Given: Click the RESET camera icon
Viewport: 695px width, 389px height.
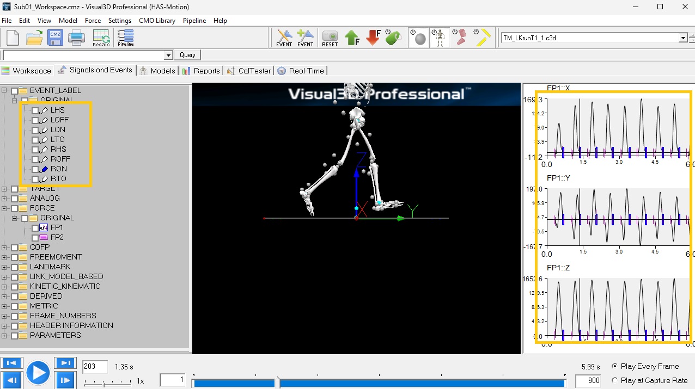Looking at the screenshot, I should (x=330, y=38).
